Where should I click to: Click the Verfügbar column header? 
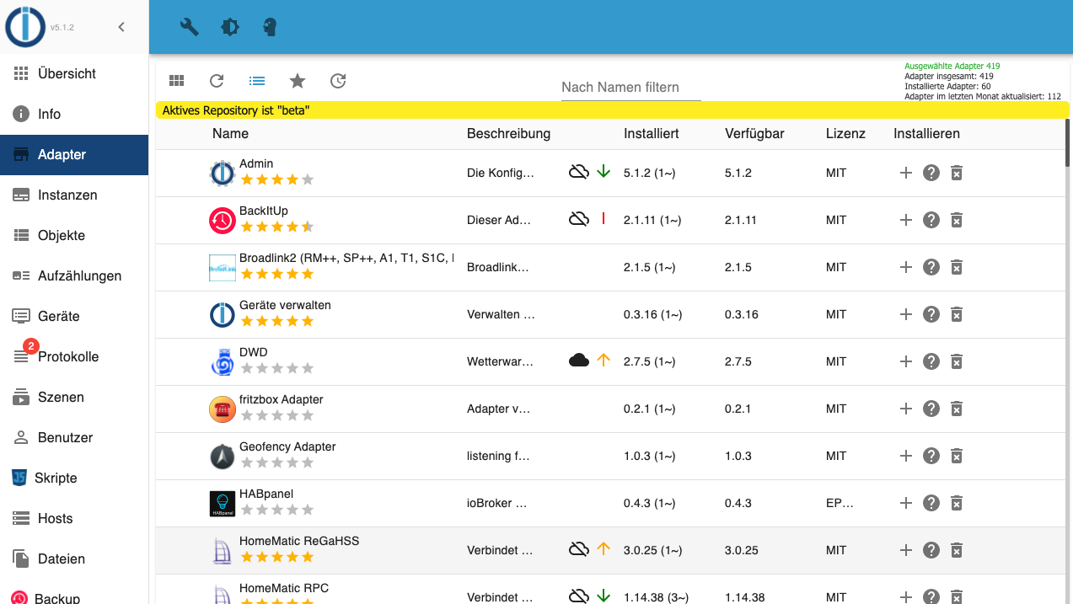(755, 134)
